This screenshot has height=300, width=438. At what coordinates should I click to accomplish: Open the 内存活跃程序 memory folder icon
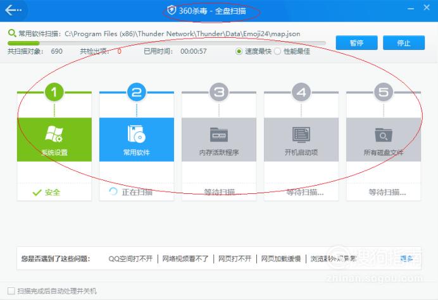(x=219, y=135)
